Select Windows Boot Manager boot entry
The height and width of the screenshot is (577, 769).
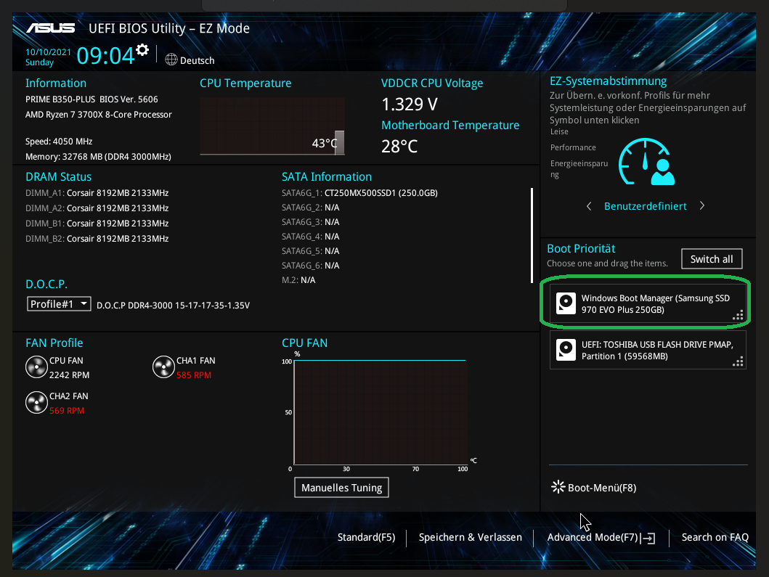tap(648, 303)
